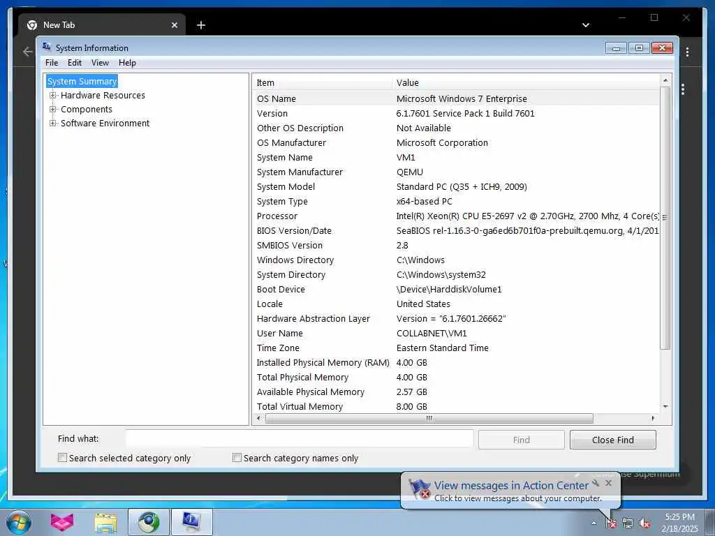Viewport: 715px width, 536px height.
Task: Dismiss the Action Center notification balloon
Action: (608, 483)
